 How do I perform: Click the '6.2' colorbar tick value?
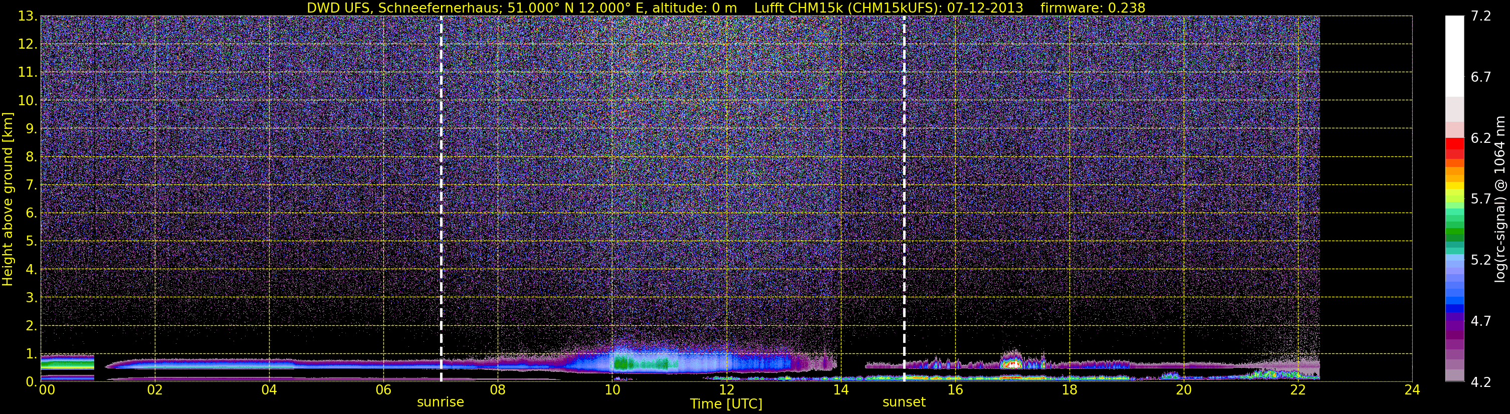1481,138
